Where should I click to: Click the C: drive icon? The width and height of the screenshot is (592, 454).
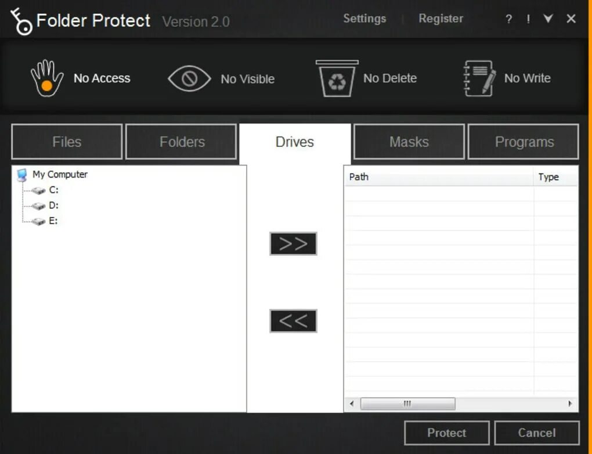click(x=38, y=190)
